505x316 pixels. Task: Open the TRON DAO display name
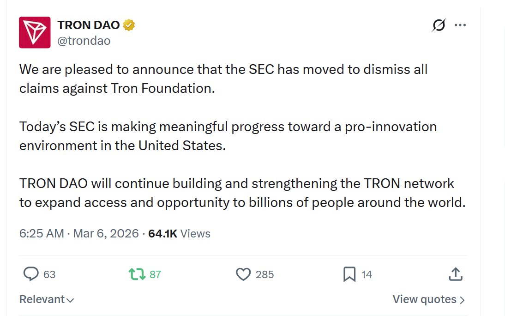[x=88, y=25]
